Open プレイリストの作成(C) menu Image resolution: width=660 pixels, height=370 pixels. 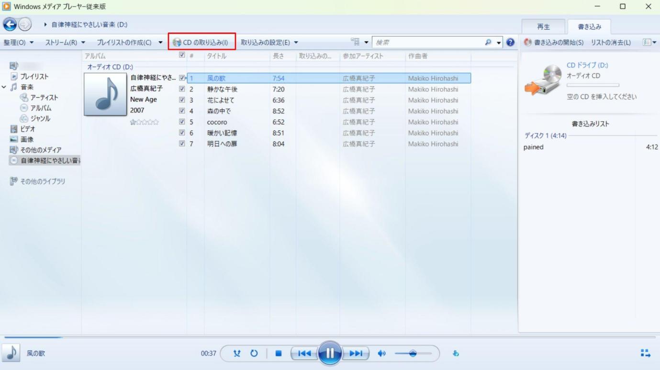point(129,43)
